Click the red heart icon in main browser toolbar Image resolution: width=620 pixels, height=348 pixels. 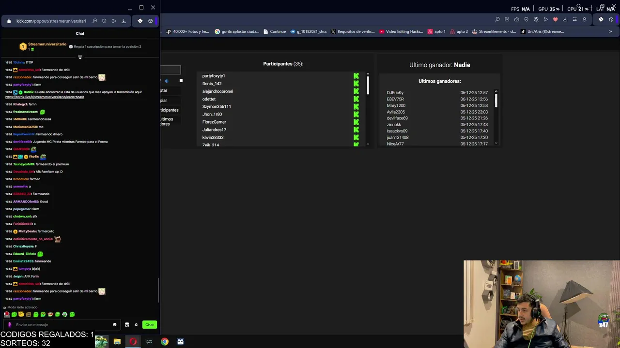555,19
